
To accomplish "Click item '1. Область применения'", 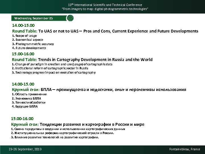I will (29, 94).
